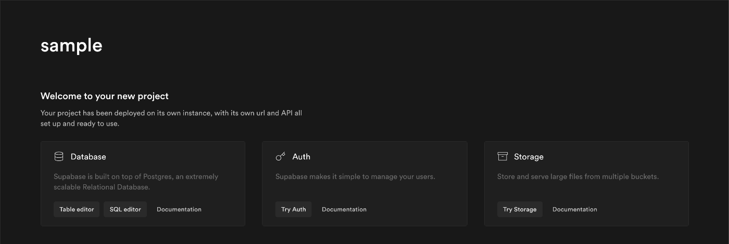
Task: Open the Table editor
Action: coord(77,209)
